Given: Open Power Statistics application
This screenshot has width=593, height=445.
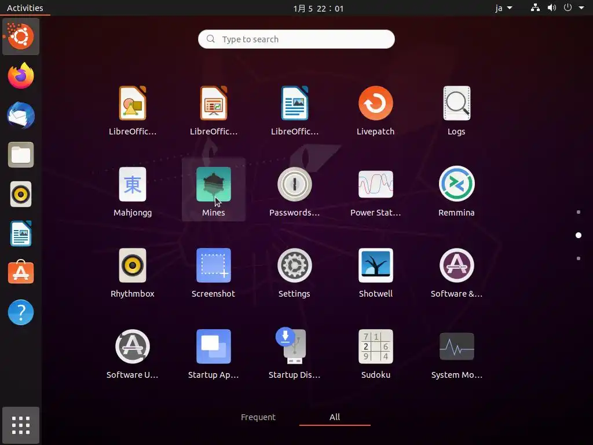Looking at the screenshot, I should pos(375,184).
